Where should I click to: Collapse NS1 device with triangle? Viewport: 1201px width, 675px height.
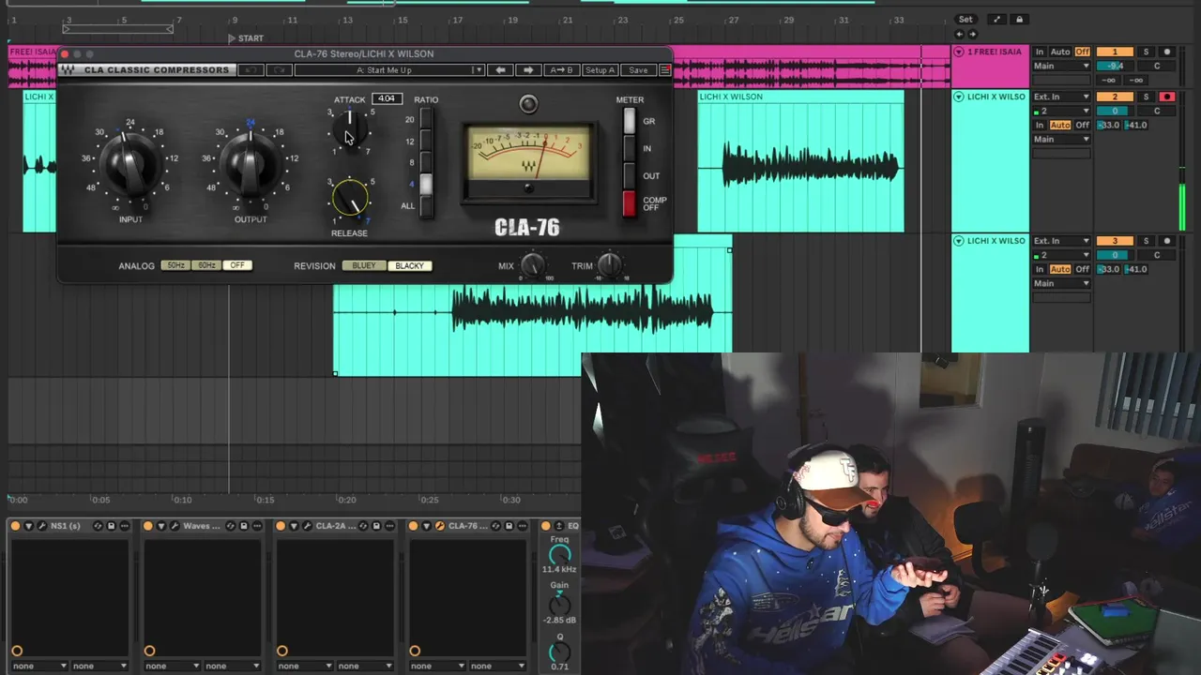coord(29,526)
